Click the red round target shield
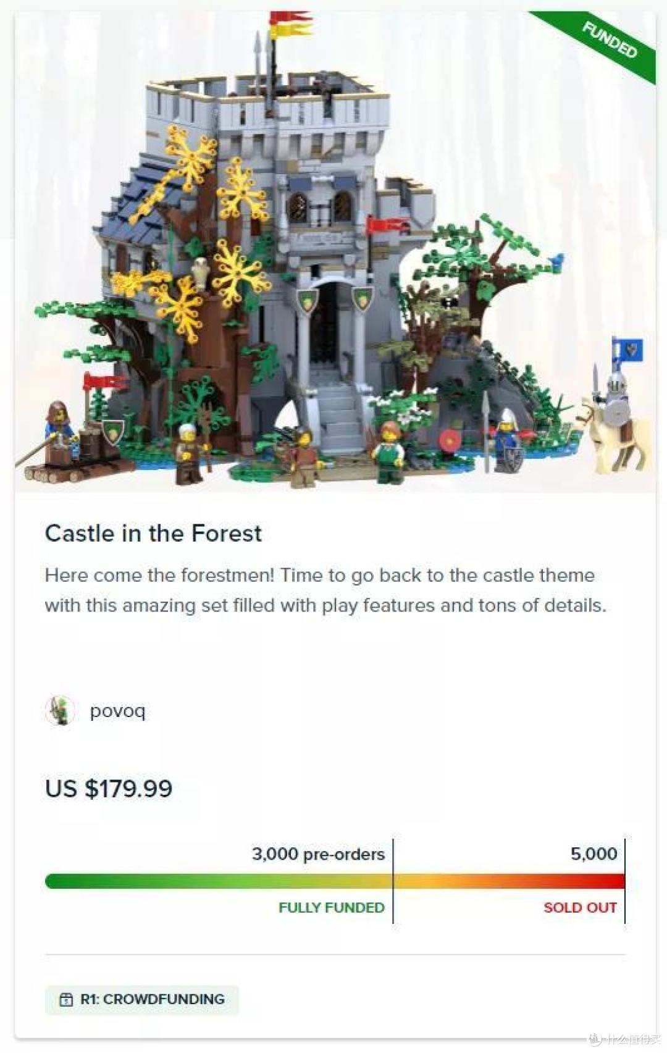The width and height of the screenshot is (667, 1053). pyautogui.click(x=449, y=441)
